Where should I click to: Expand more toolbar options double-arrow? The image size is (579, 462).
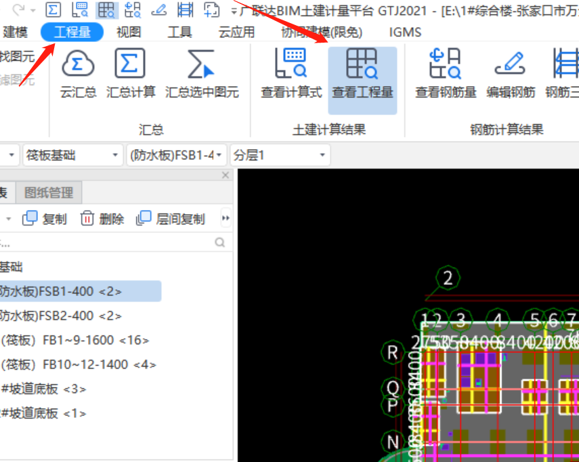coord(226,218)
